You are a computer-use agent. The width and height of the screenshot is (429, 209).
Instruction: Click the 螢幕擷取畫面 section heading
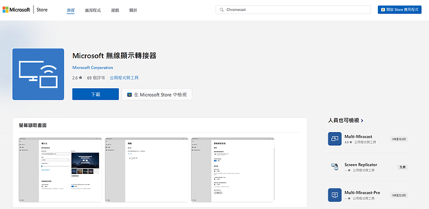(x=33, y=126)
